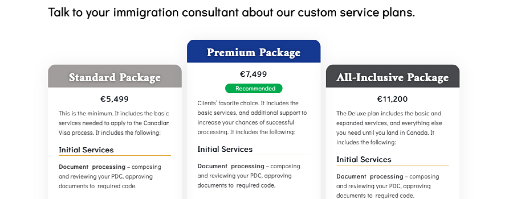Screen dimensions: 513x199
Task: Click the orange divider under Standard Initial Services
Action: point(115,155)
